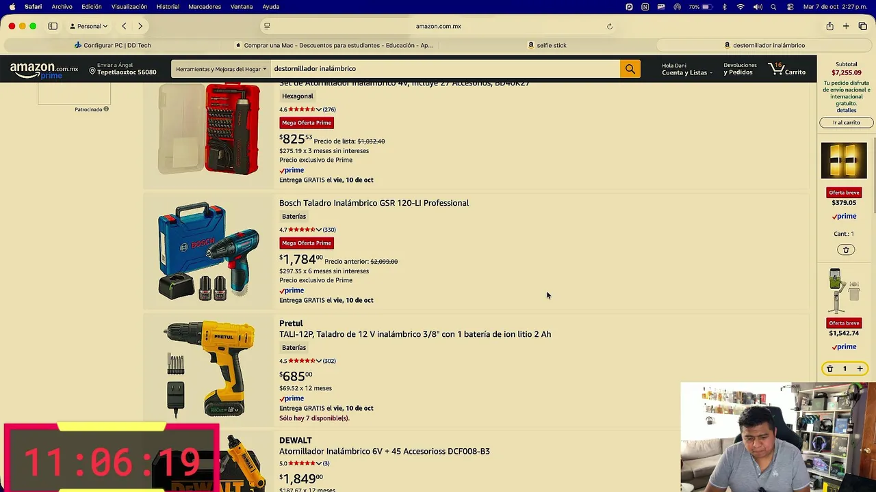
Task: Open the Edición menu
Action: point(91,7)
